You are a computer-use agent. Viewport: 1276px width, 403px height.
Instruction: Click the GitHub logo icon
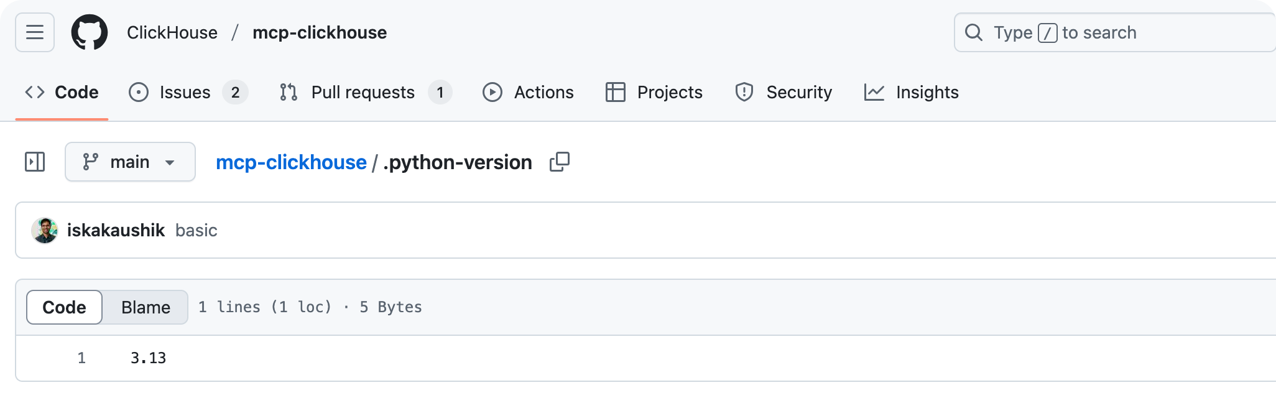point(90,32)
